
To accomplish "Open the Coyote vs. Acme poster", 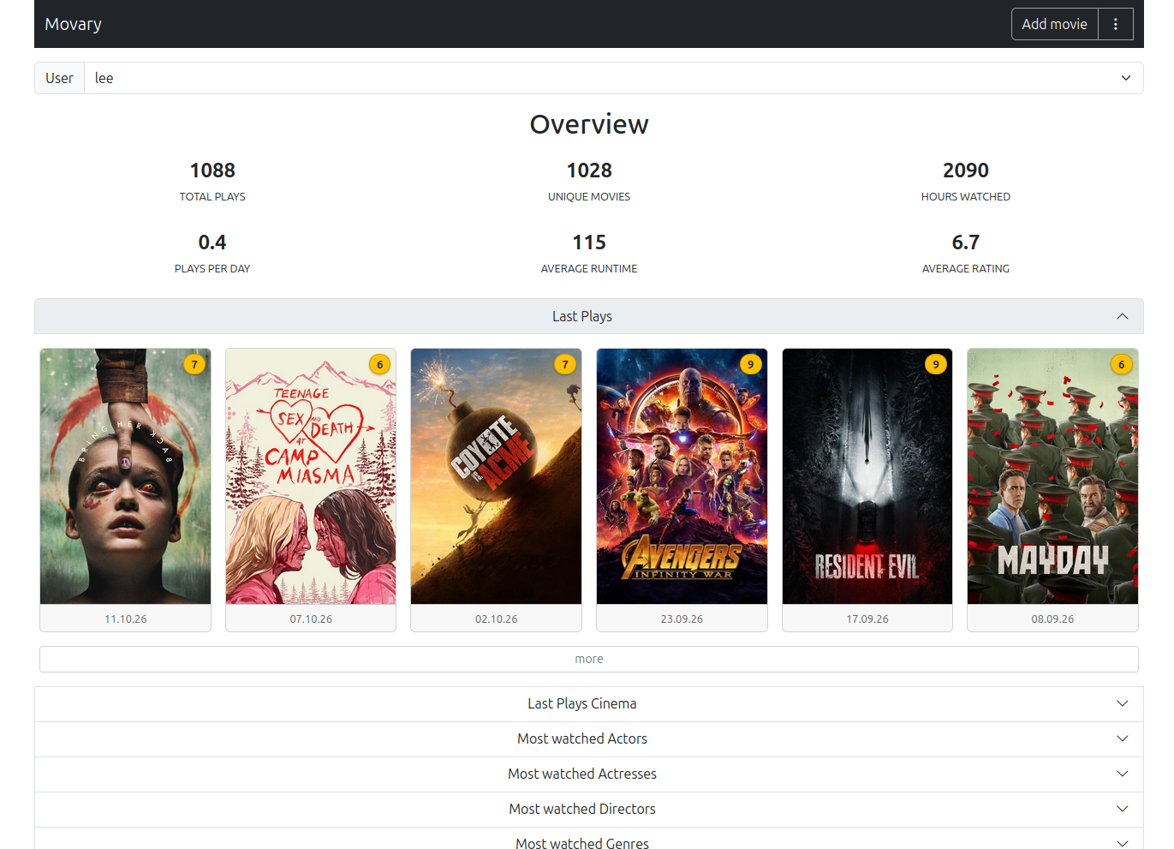I will pos(497,476).
